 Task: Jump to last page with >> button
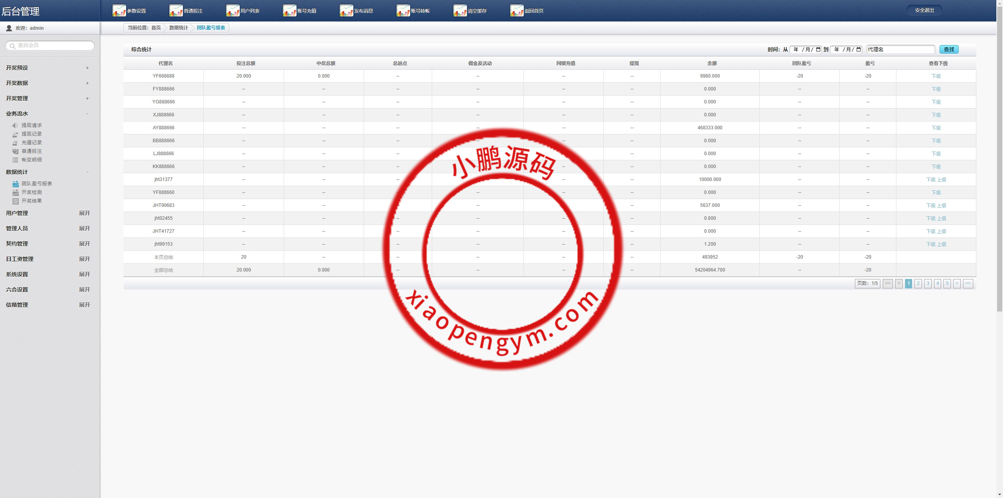click(968, 283)
